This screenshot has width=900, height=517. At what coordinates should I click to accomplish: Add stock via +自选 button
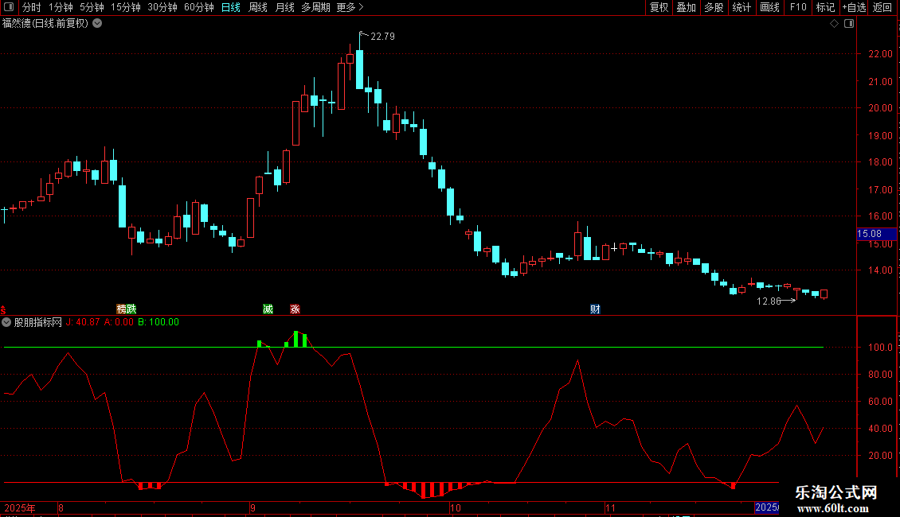[x=854, y=7]
